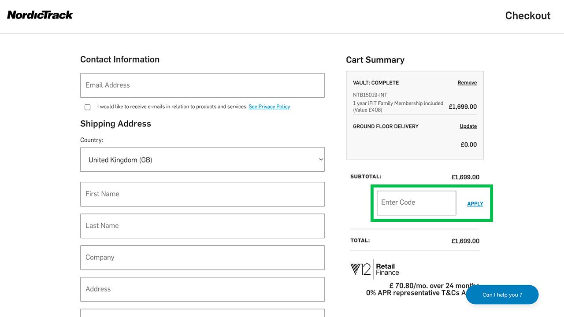Image resolution: width=564 pixels, height=317 pixels.
Task: Click the Cart Summary heading
Action: (375, 60)
